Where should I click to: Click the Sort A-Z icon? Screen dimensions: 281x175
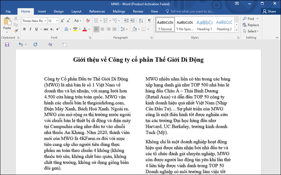[x=141, y=21]
